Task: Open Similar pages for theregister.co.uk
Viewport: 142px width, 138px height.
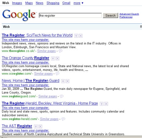Action: coord(46,51)
